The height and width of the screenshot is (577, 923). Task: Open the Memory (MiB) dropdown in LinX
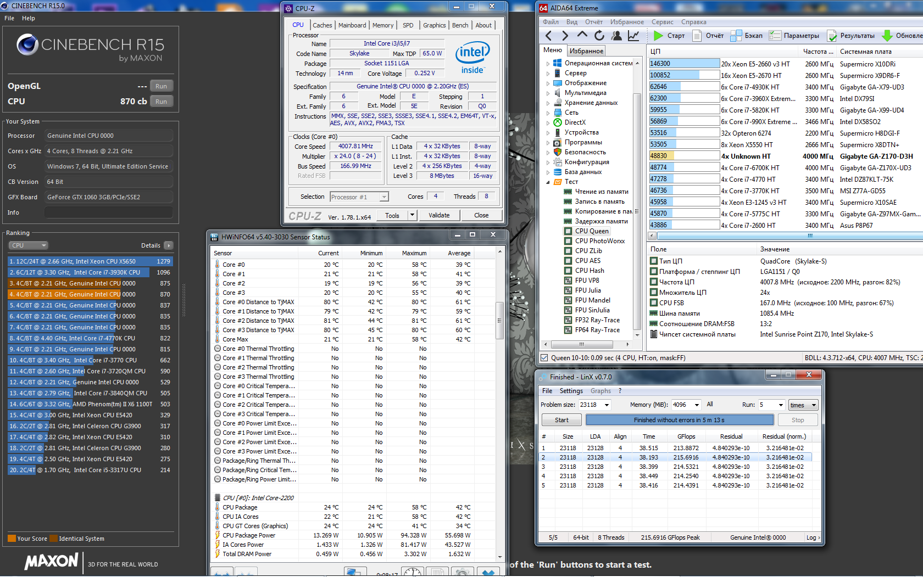[697, 405]
